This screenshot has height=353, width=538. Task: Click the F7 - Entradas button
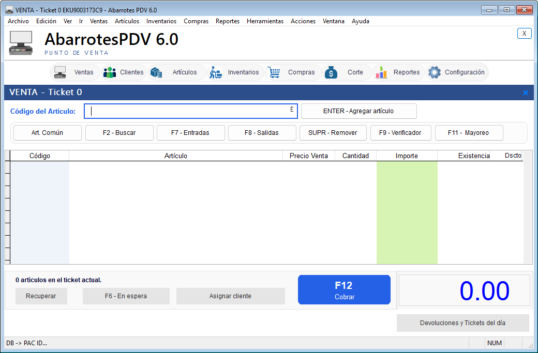pos(190,133)
